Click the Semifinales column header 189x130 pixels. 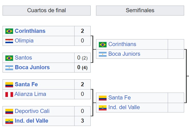pos(140,10)
